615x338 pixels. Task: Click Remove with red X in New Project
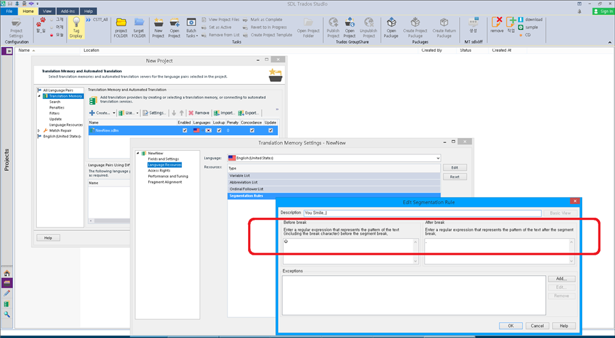point(198,113)
